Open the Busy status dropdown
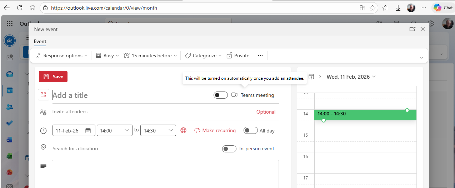This screenshot has height=188, width=455. 107,56
